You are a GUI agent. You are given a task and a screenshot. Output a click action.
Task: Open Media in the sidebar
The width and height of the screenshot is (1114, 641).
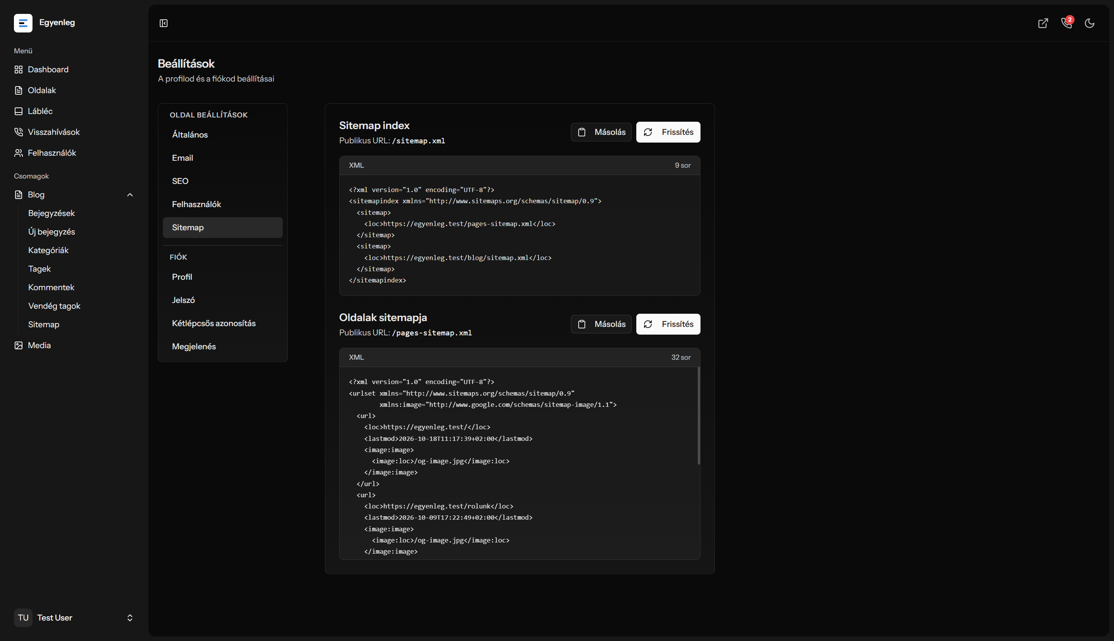pyautogui.click(x=74, y=345)
